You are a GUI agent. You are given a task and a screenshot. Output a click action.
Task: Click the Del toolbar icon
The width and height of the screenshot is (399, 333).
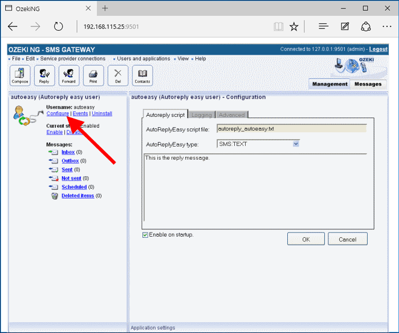click(118, 75)
